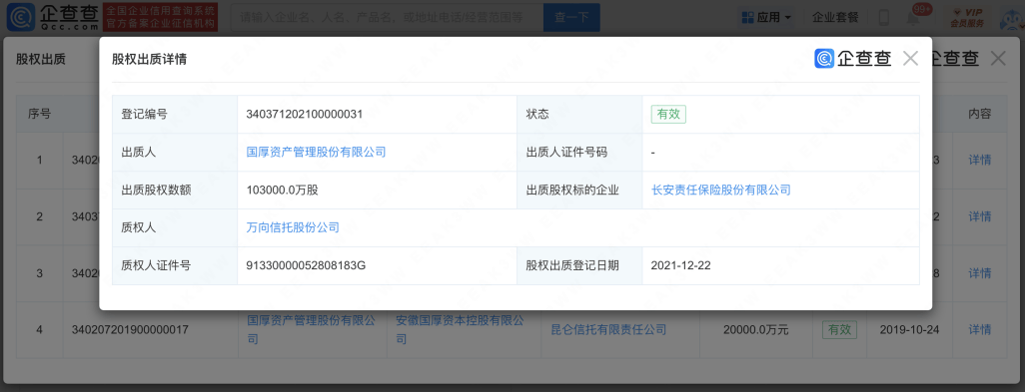Click the user avatar icon in the header
The width and height of the screenshot is (1025, 392).
tap(1013, 20)
